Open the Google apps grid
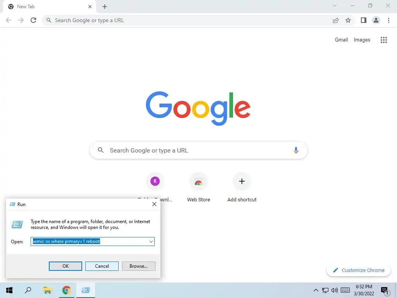Screen dimensions: 397x298 (x=384, y=40)
